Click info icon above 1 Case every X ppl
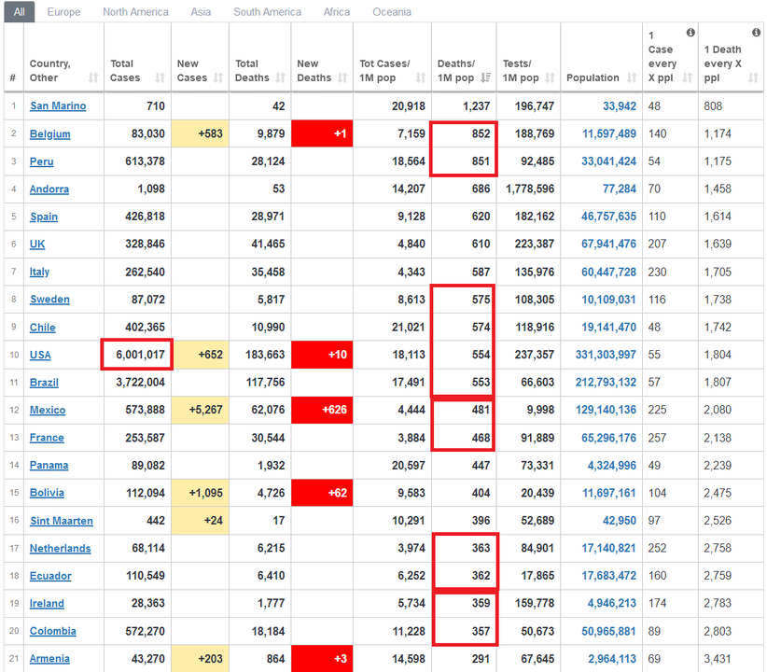This screenshot has width=767, height=672. point(690,33)
